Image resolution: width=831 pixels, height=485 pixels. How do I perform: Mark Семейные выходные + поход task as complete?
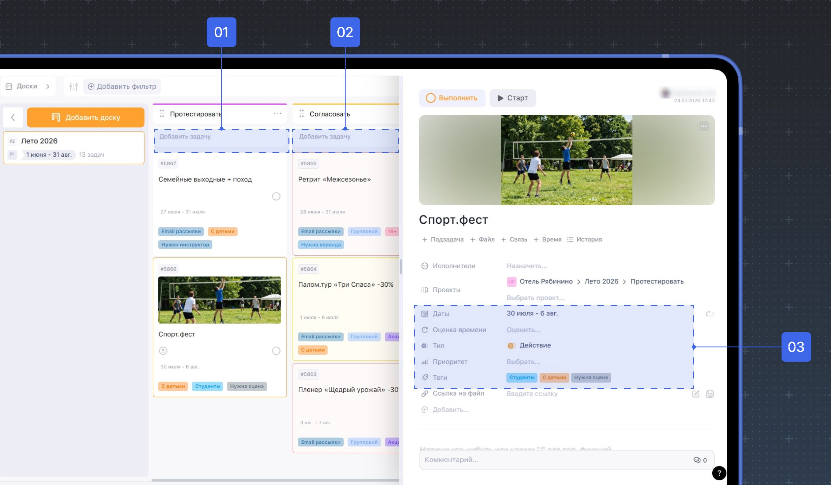point(276,196)
